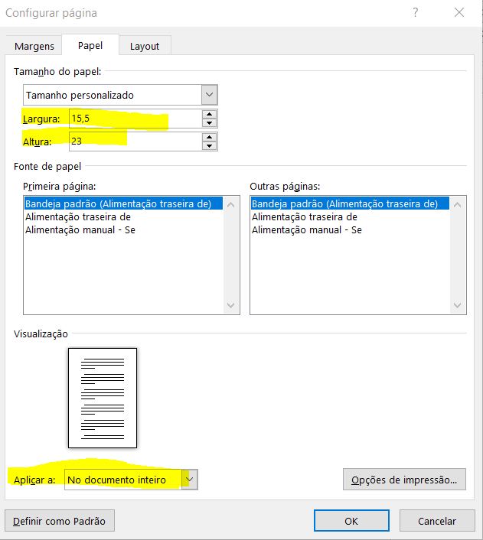Viewport: 483px width, 540px height.
Task: Decrease Altura with the down arrow
Action: click(209, 145)
